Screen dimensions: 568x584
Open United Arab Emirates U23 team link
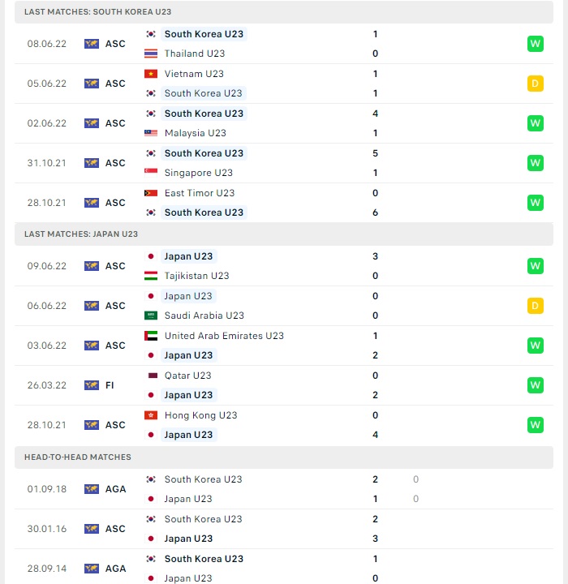pyautogui.click(x=224, y=336)
